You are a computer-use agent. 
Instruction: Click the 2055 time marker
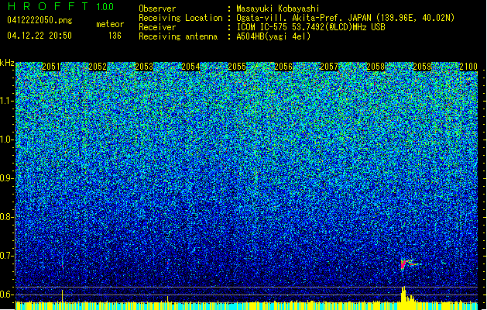[x=237, y=67]
